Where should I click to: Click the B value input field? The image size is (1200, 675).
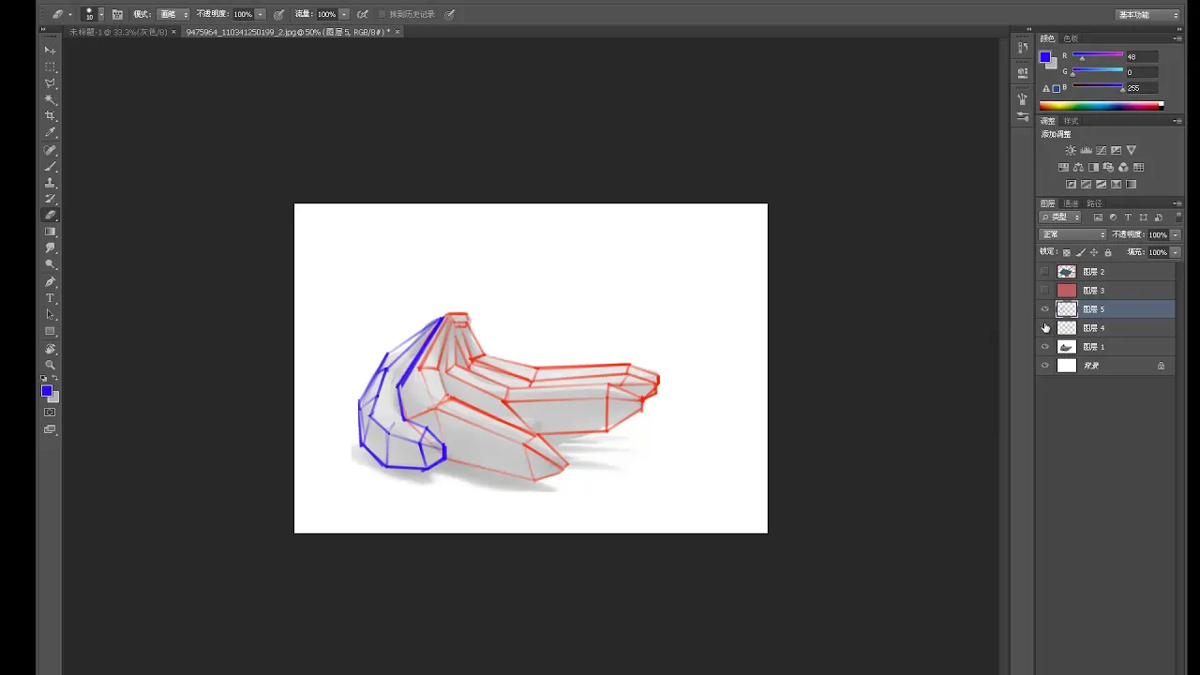pos(1143,87)
